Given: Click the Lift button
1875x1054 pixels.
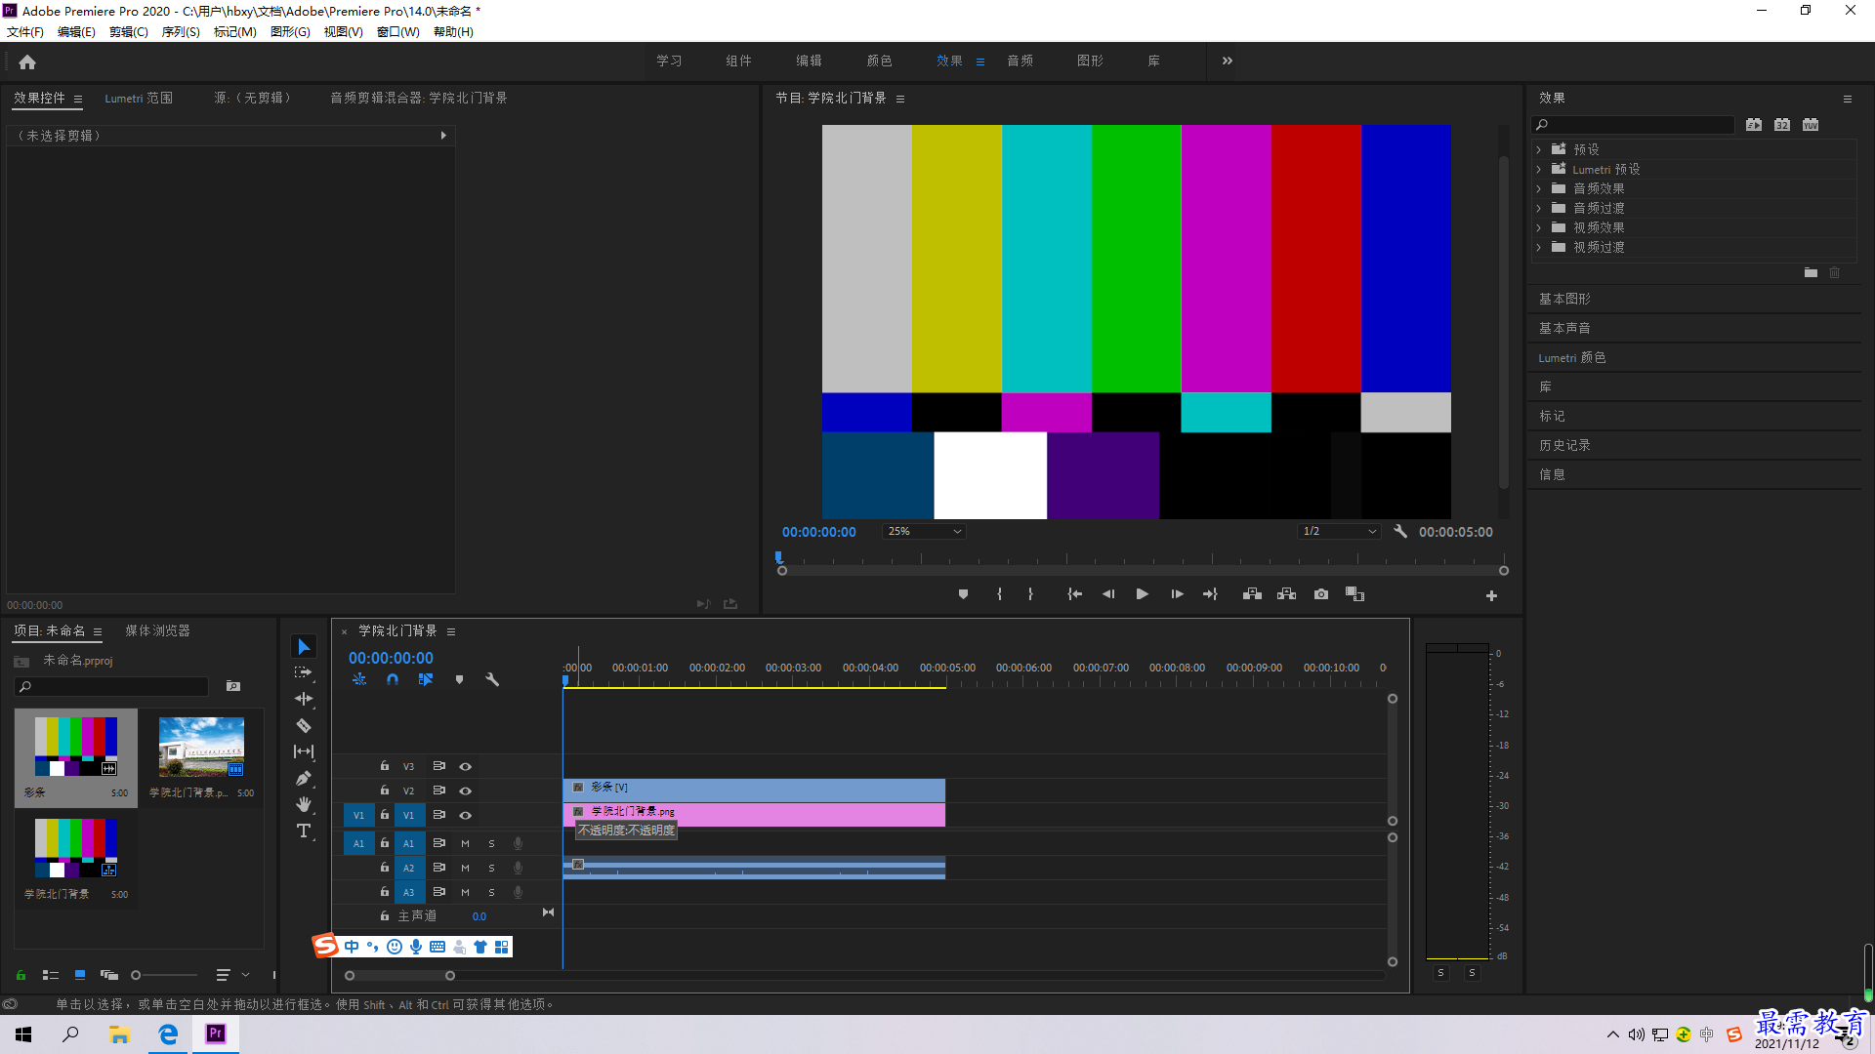Looking at the screenshot, I should [x=1252, y=594].
